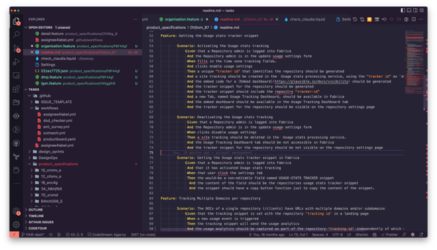Click the Explorer panel more actions ellipsis
This screenshot has width=437, height=250.
135,19
